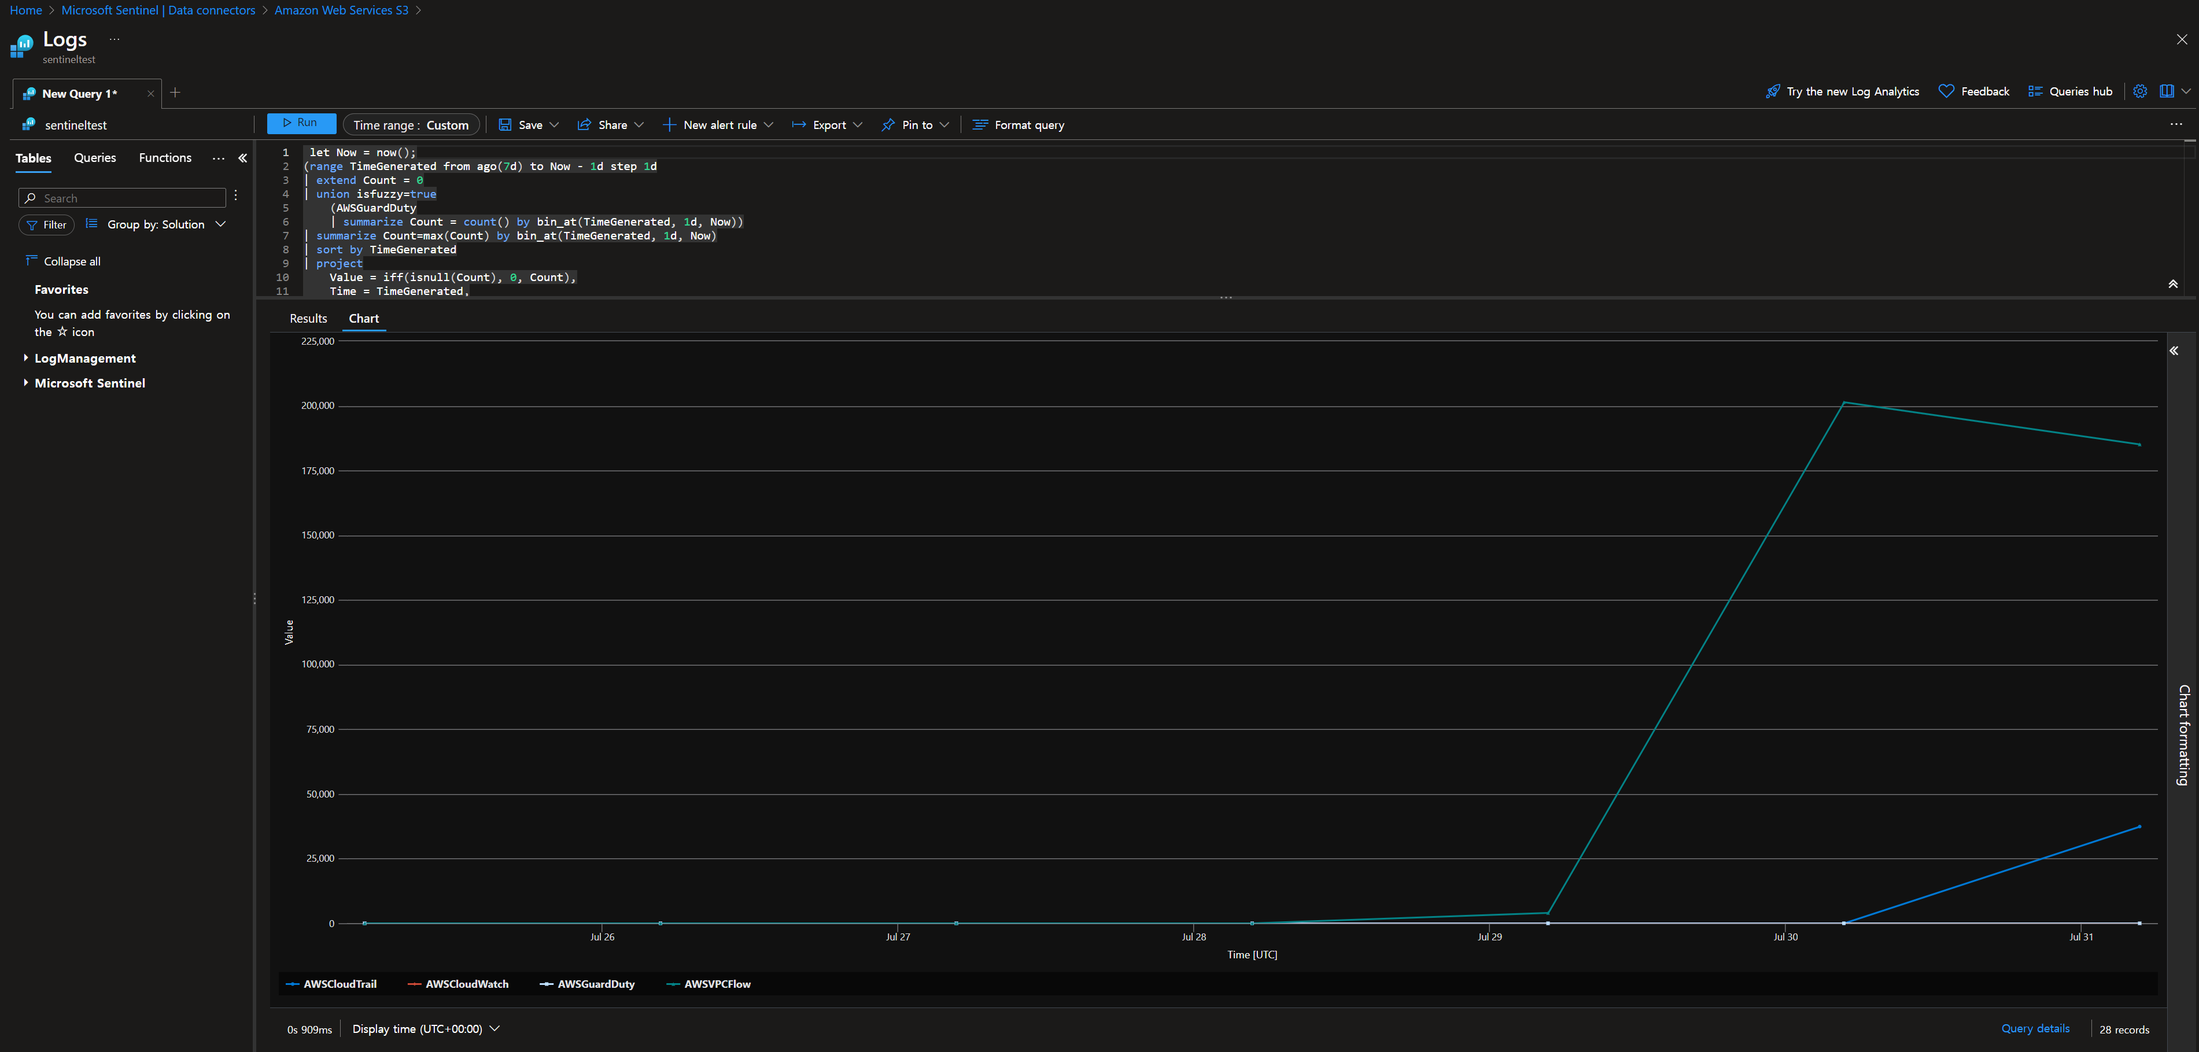
Task: Click the 28 records status text
Action: click(2124, 1029)
